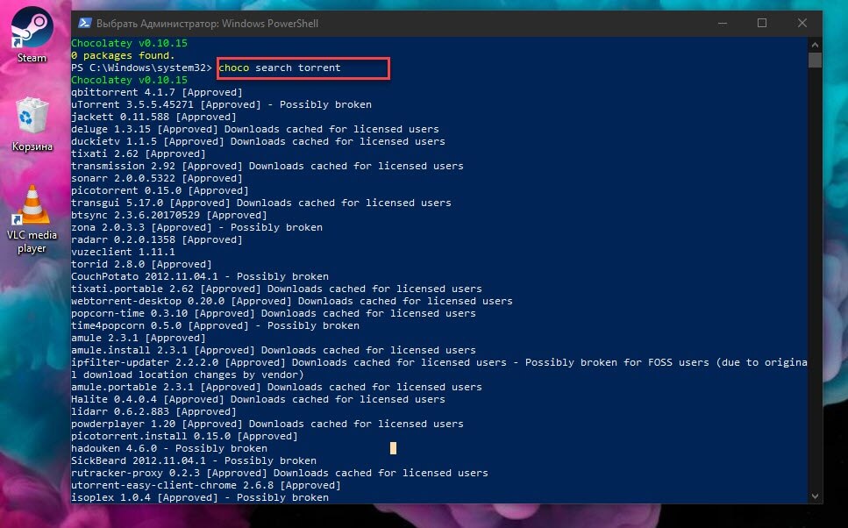Click the 'amule.portable 2.3.1' line
Screen dimensions: 848x528
[x=276, y=387]
